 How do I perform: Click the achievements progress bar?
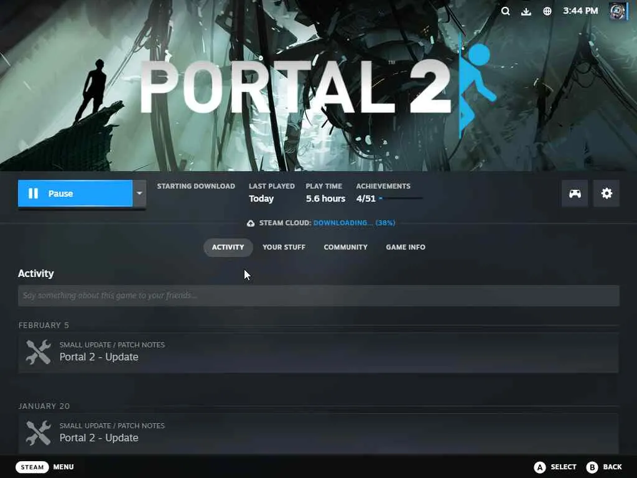pos(401,199)
